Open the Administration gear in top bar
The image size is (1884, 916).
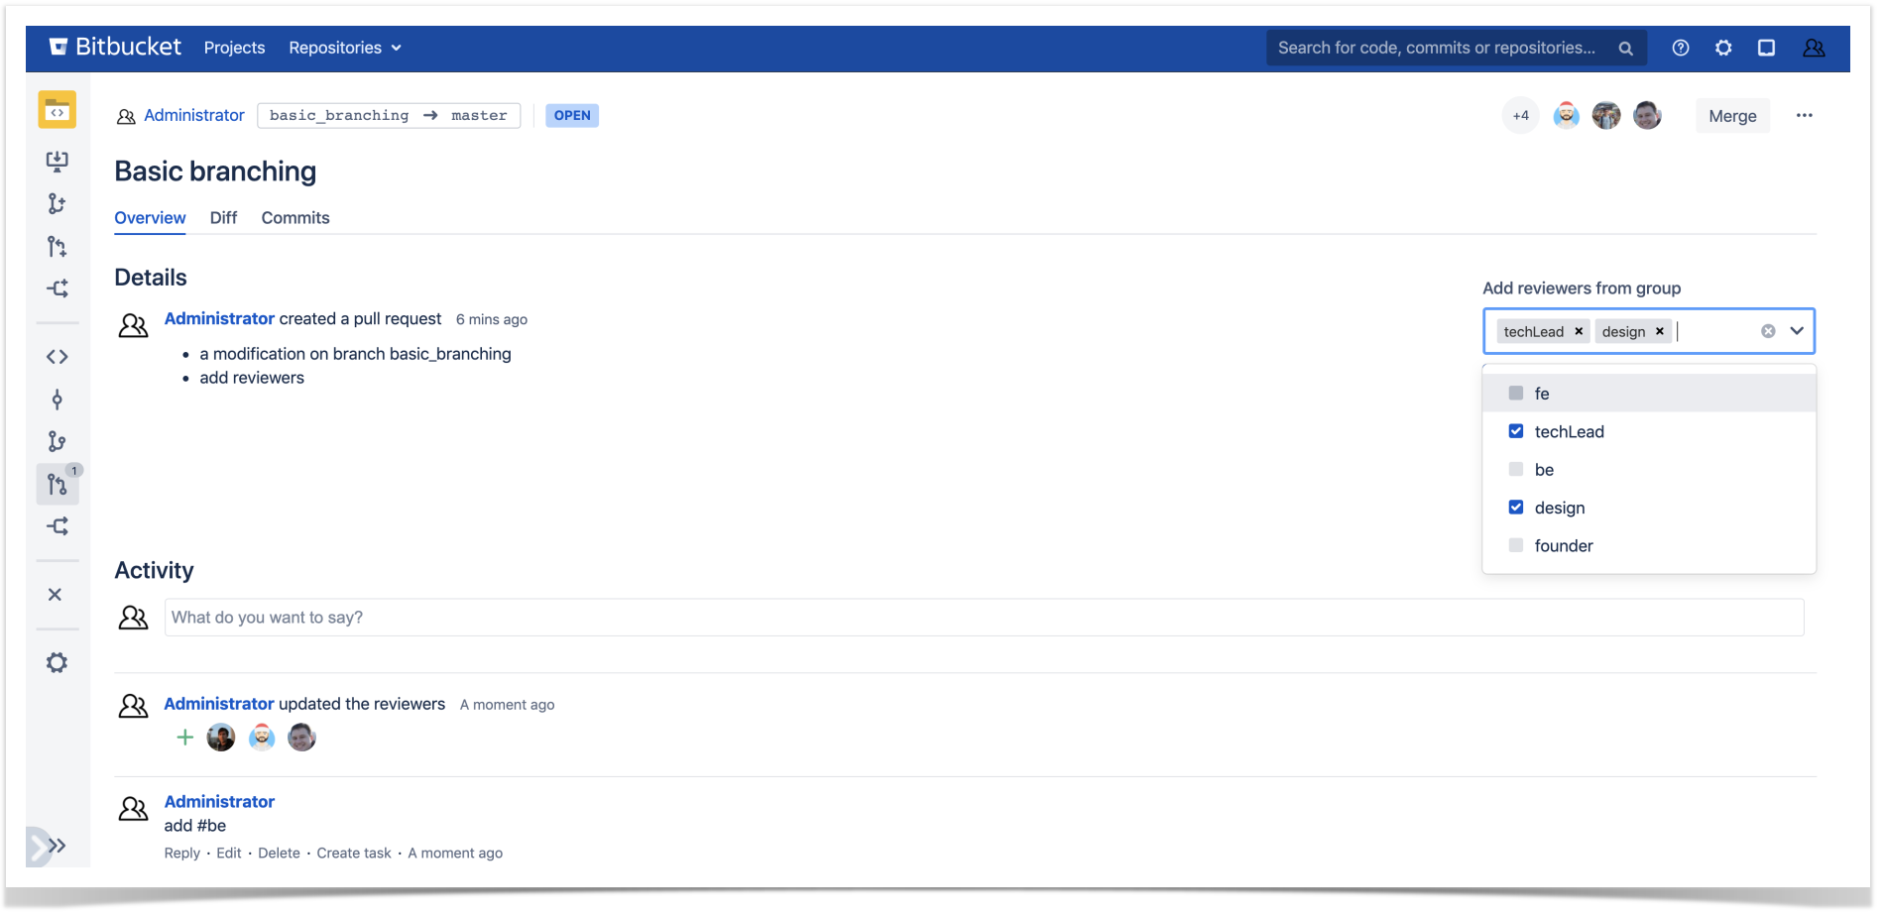(1723, 48)
